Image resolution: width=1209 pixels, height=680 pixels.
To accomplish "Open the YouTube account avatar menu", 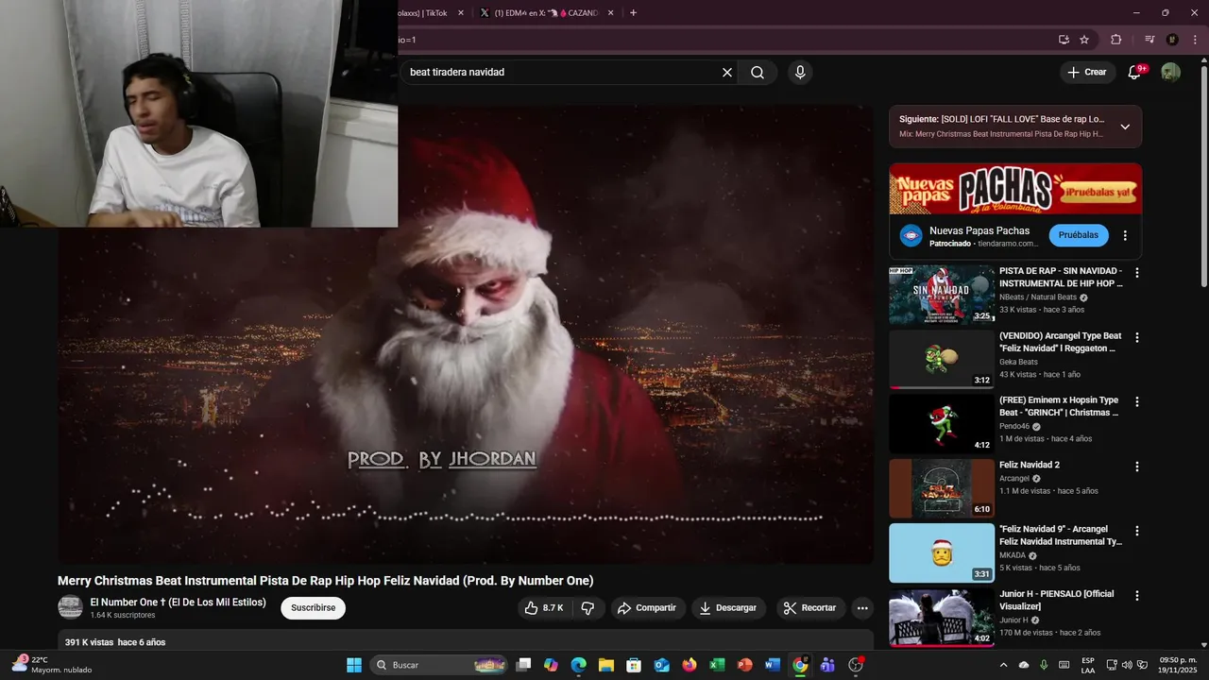I will [x=1170, y=73].
